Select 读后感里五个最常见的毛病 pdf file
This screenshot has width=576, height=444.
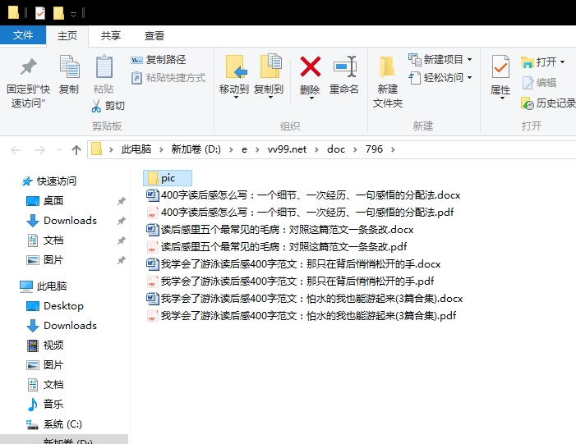(277, 246)
